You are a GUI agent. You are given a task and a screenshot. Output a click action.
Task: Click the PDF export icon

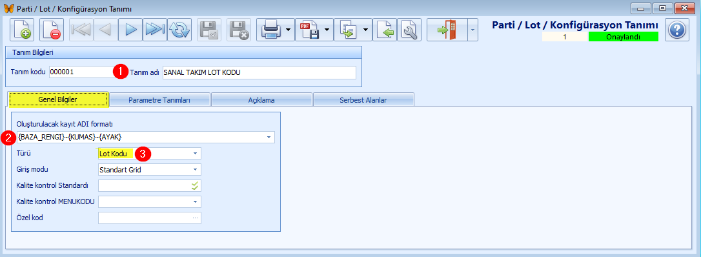point(309,30)
